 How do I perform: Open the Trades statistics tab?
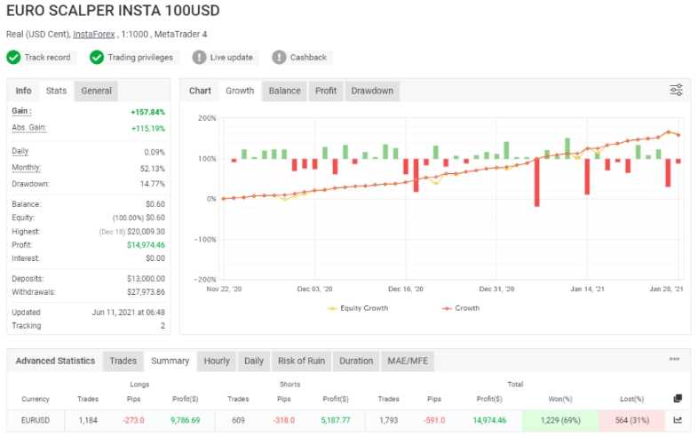(x=123, y=361)
